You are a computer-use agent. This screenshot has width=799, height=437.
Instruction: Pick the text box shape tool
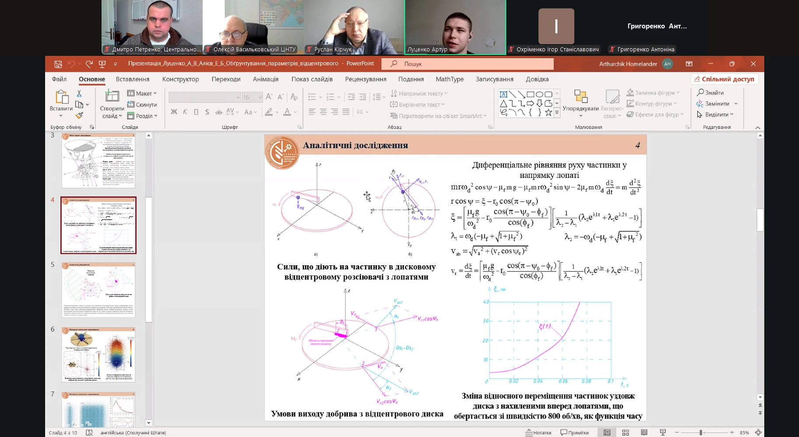(503, 94)
